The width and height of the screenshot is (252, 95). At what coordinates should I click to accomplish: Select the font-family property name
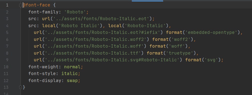pos(44,12)
